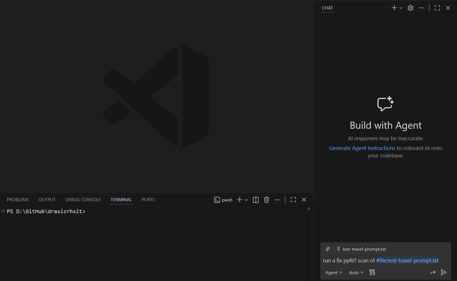This screenshot has height=281, width=457.
Task: Kill terminal with trash icon
Action: 266,200
